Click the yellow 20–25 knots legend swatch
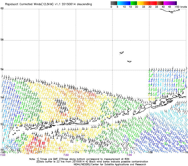The height and width of the screenshot is (166, 188). 140,3
